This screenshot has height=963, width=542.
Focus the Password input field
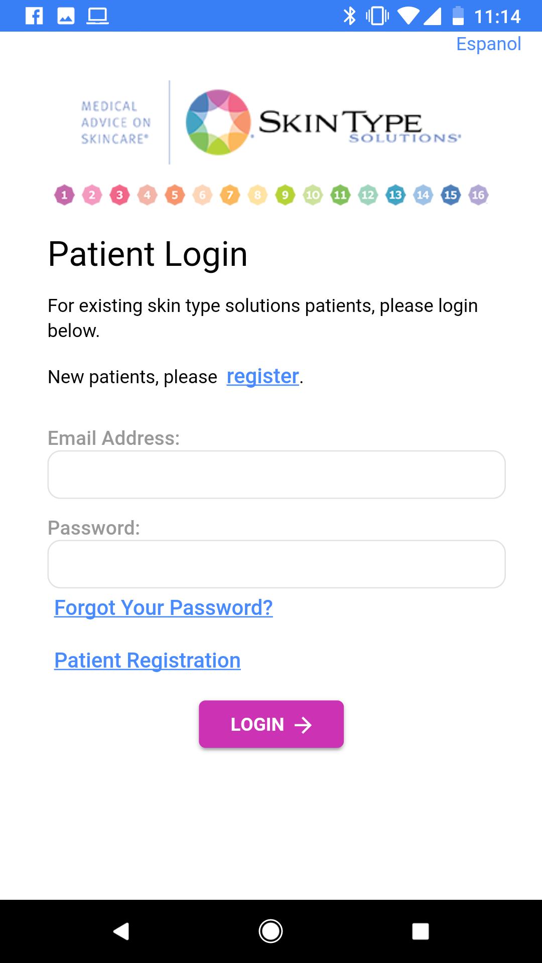277,564
